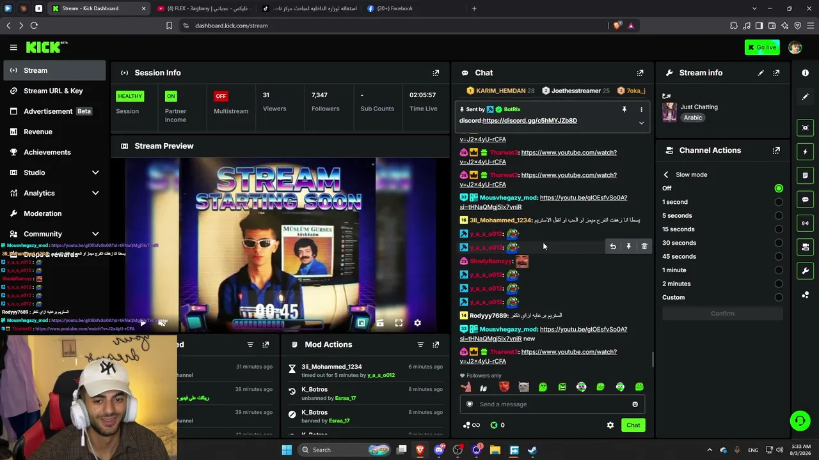
Task: Pop out the Channel Actions panel
Action: click(776, 151)
